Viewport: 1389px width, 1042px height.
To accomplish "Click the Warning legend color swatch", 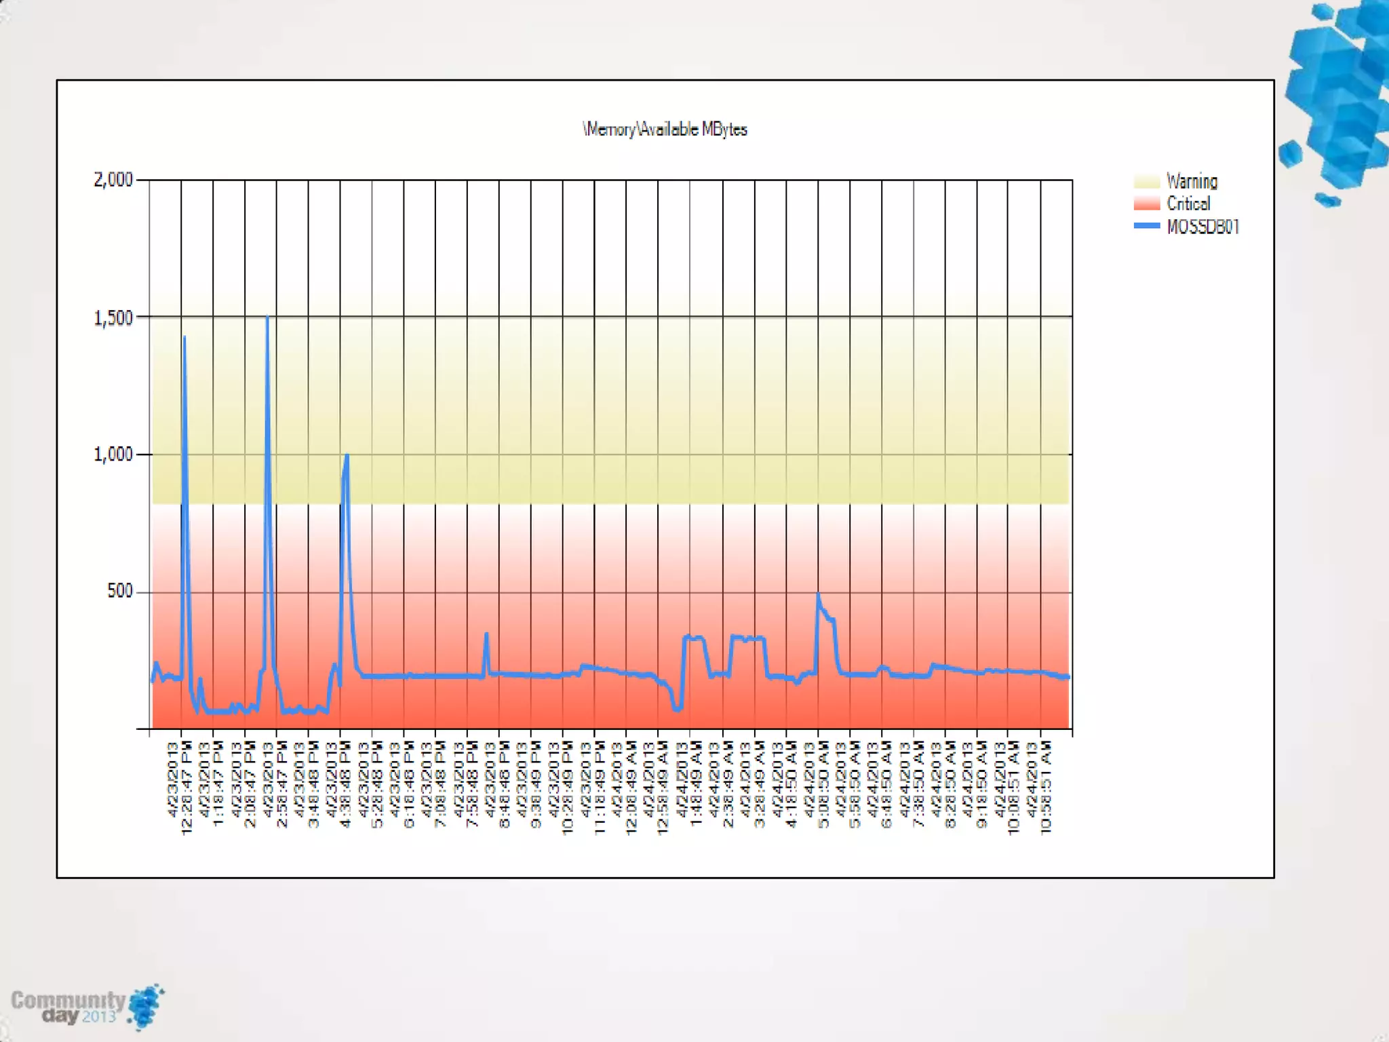I will click(1146, 182).
